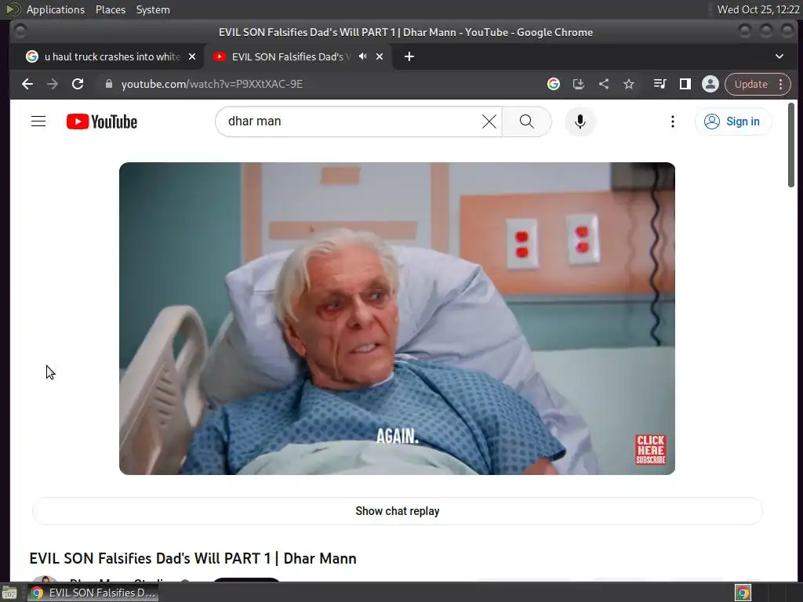
Task: Select the EVIL SON Falsifies Dad's tab
Action: (x=290, y=56)
